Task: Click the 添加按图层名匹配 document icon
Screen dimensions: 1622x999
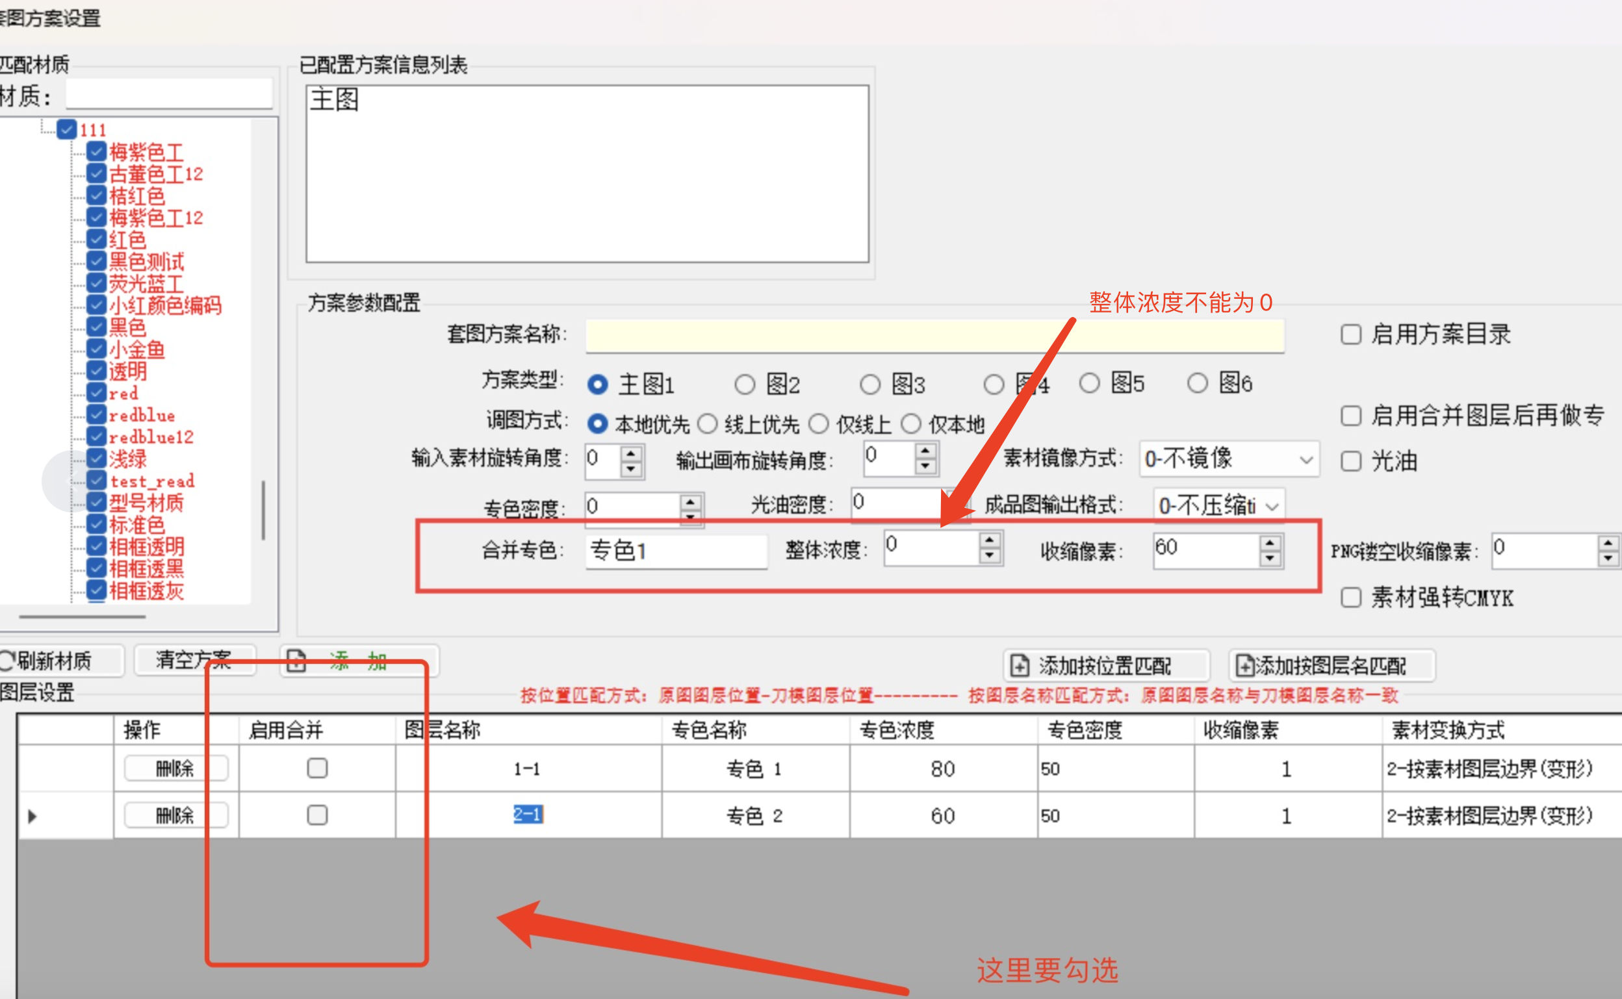Action: click(x=1244, y=665)
